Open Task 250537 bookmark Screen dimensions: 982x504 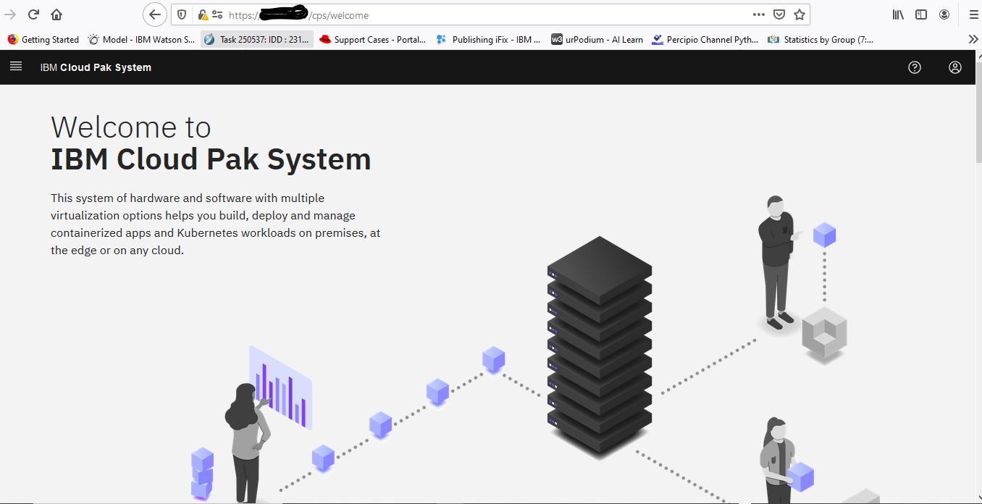click(x=257, y=40)
